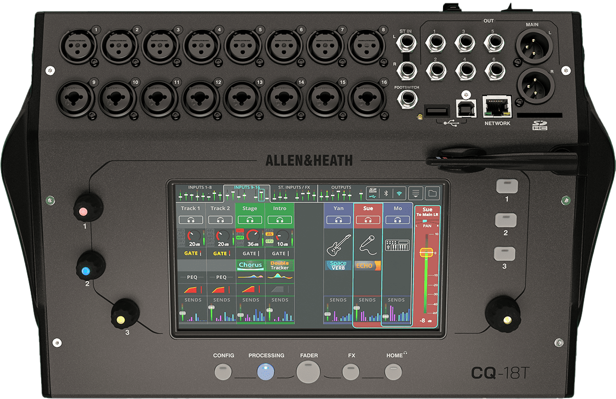The height and width of the screenshot is (399, 616).
Task: Click the Sue channel send level fader
Action: pos(357,308)
